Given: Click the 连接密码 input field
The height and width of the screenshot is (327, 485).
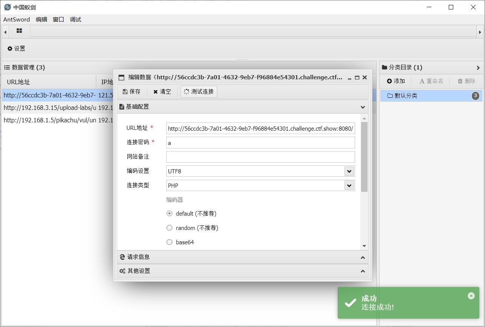Looking at the screenshot, I should 261,143.
